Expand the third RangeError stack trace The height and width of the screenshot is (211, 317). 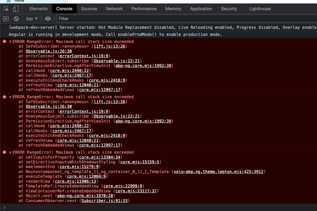tap(10, 152)
